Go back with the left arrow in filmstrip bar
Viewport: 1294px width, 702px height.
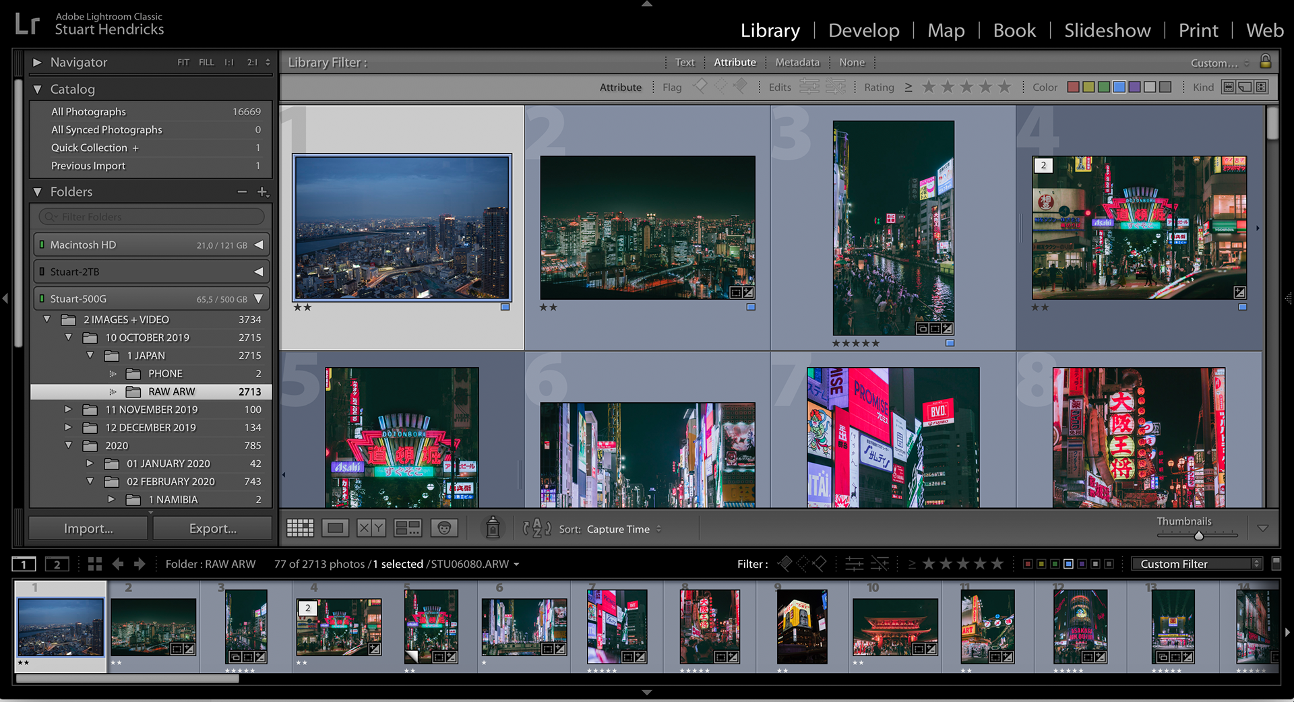[x=118, y=564]
